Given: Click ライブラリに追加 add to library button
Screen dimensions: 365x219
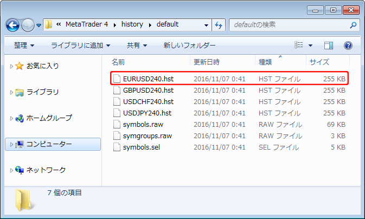Looking at the screenshot, I should tap(80, 46).
